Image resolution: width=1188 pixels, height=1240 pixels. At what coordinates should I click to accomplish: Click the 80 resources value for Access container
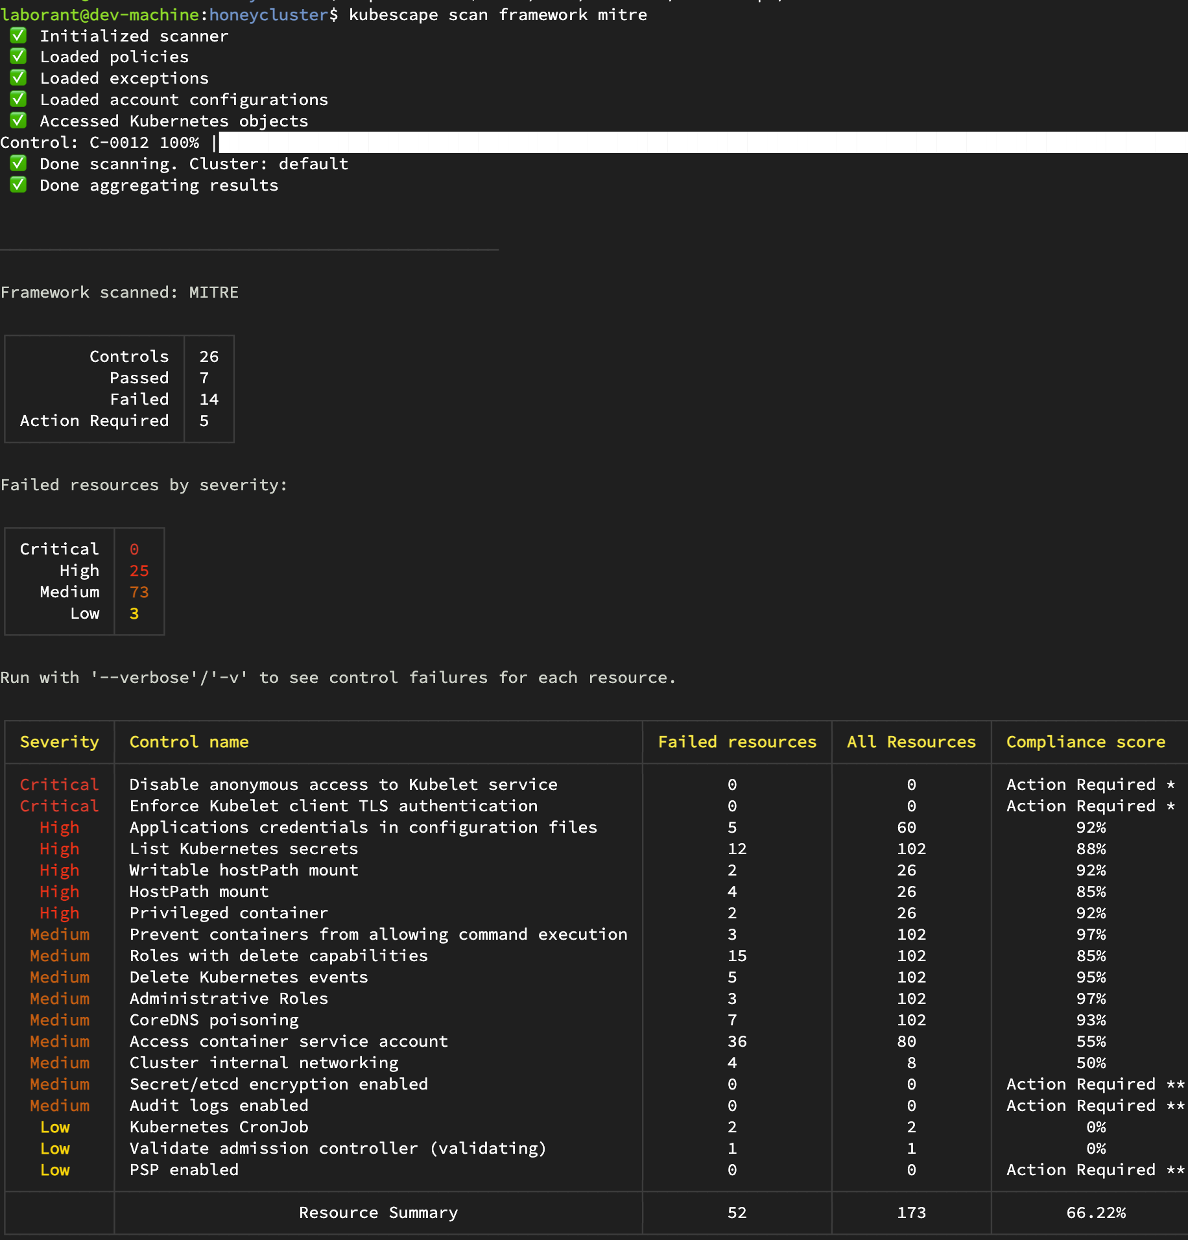click(x=907, y=1042)
